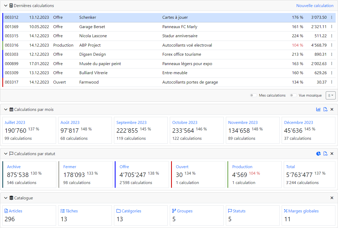
Task: Click the Stadur anniversaire description
Action: pos(180,36)
